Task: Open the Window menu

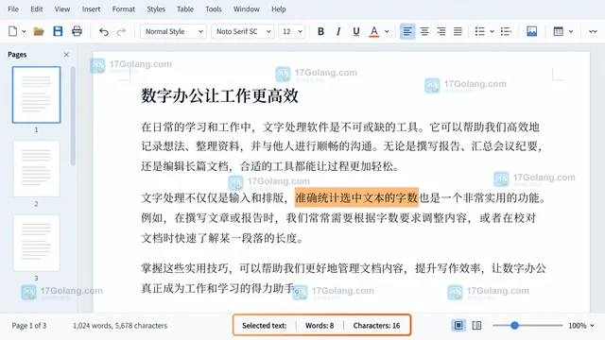Action: point(246,8)
